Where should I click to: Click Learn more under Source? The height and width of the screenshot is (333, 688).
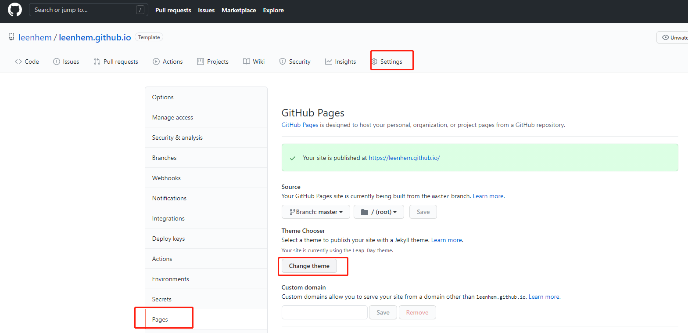pos(488,196)
